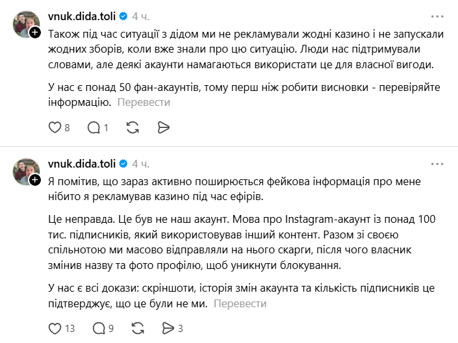This screenshot has height=343, width=458.
Task: Open the first post's three-dot menu
Action: coord(437,15)
